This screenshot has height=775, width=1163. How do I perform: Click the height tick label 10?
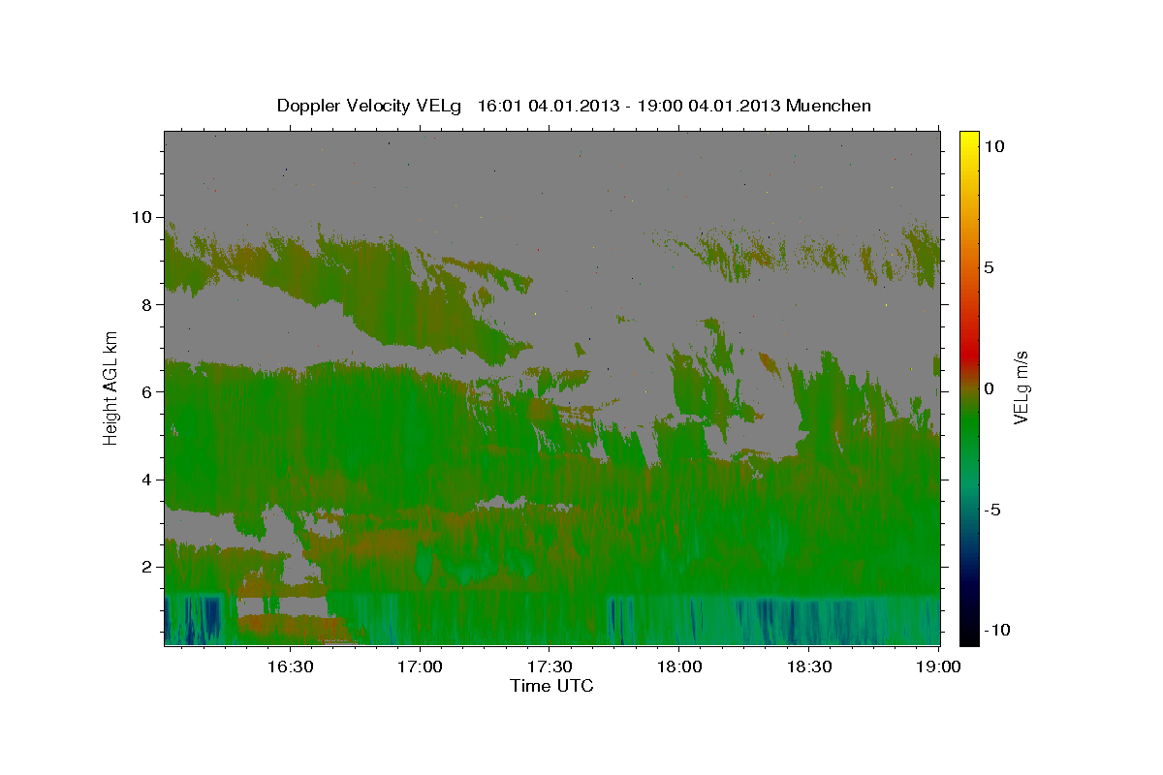(x=143, y=217)
